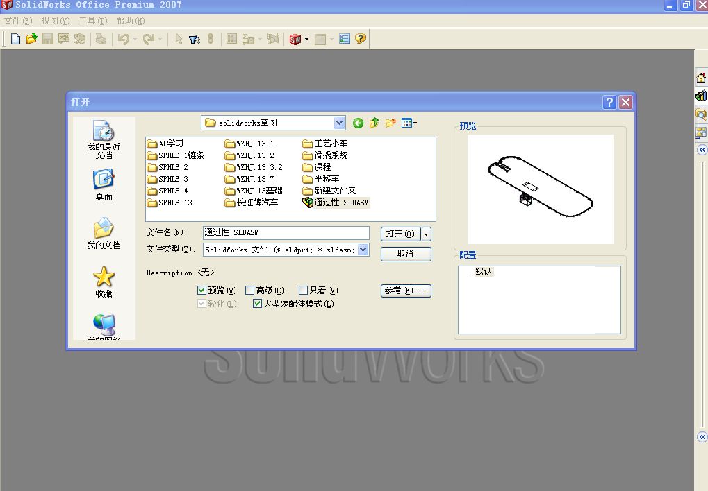Select the 通过性.SLDASM file
This screenshot has width=708, height=491.
[336, 203]
